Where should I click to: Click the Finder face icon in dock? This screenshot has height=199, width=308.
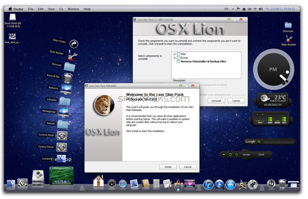(10, 183)
